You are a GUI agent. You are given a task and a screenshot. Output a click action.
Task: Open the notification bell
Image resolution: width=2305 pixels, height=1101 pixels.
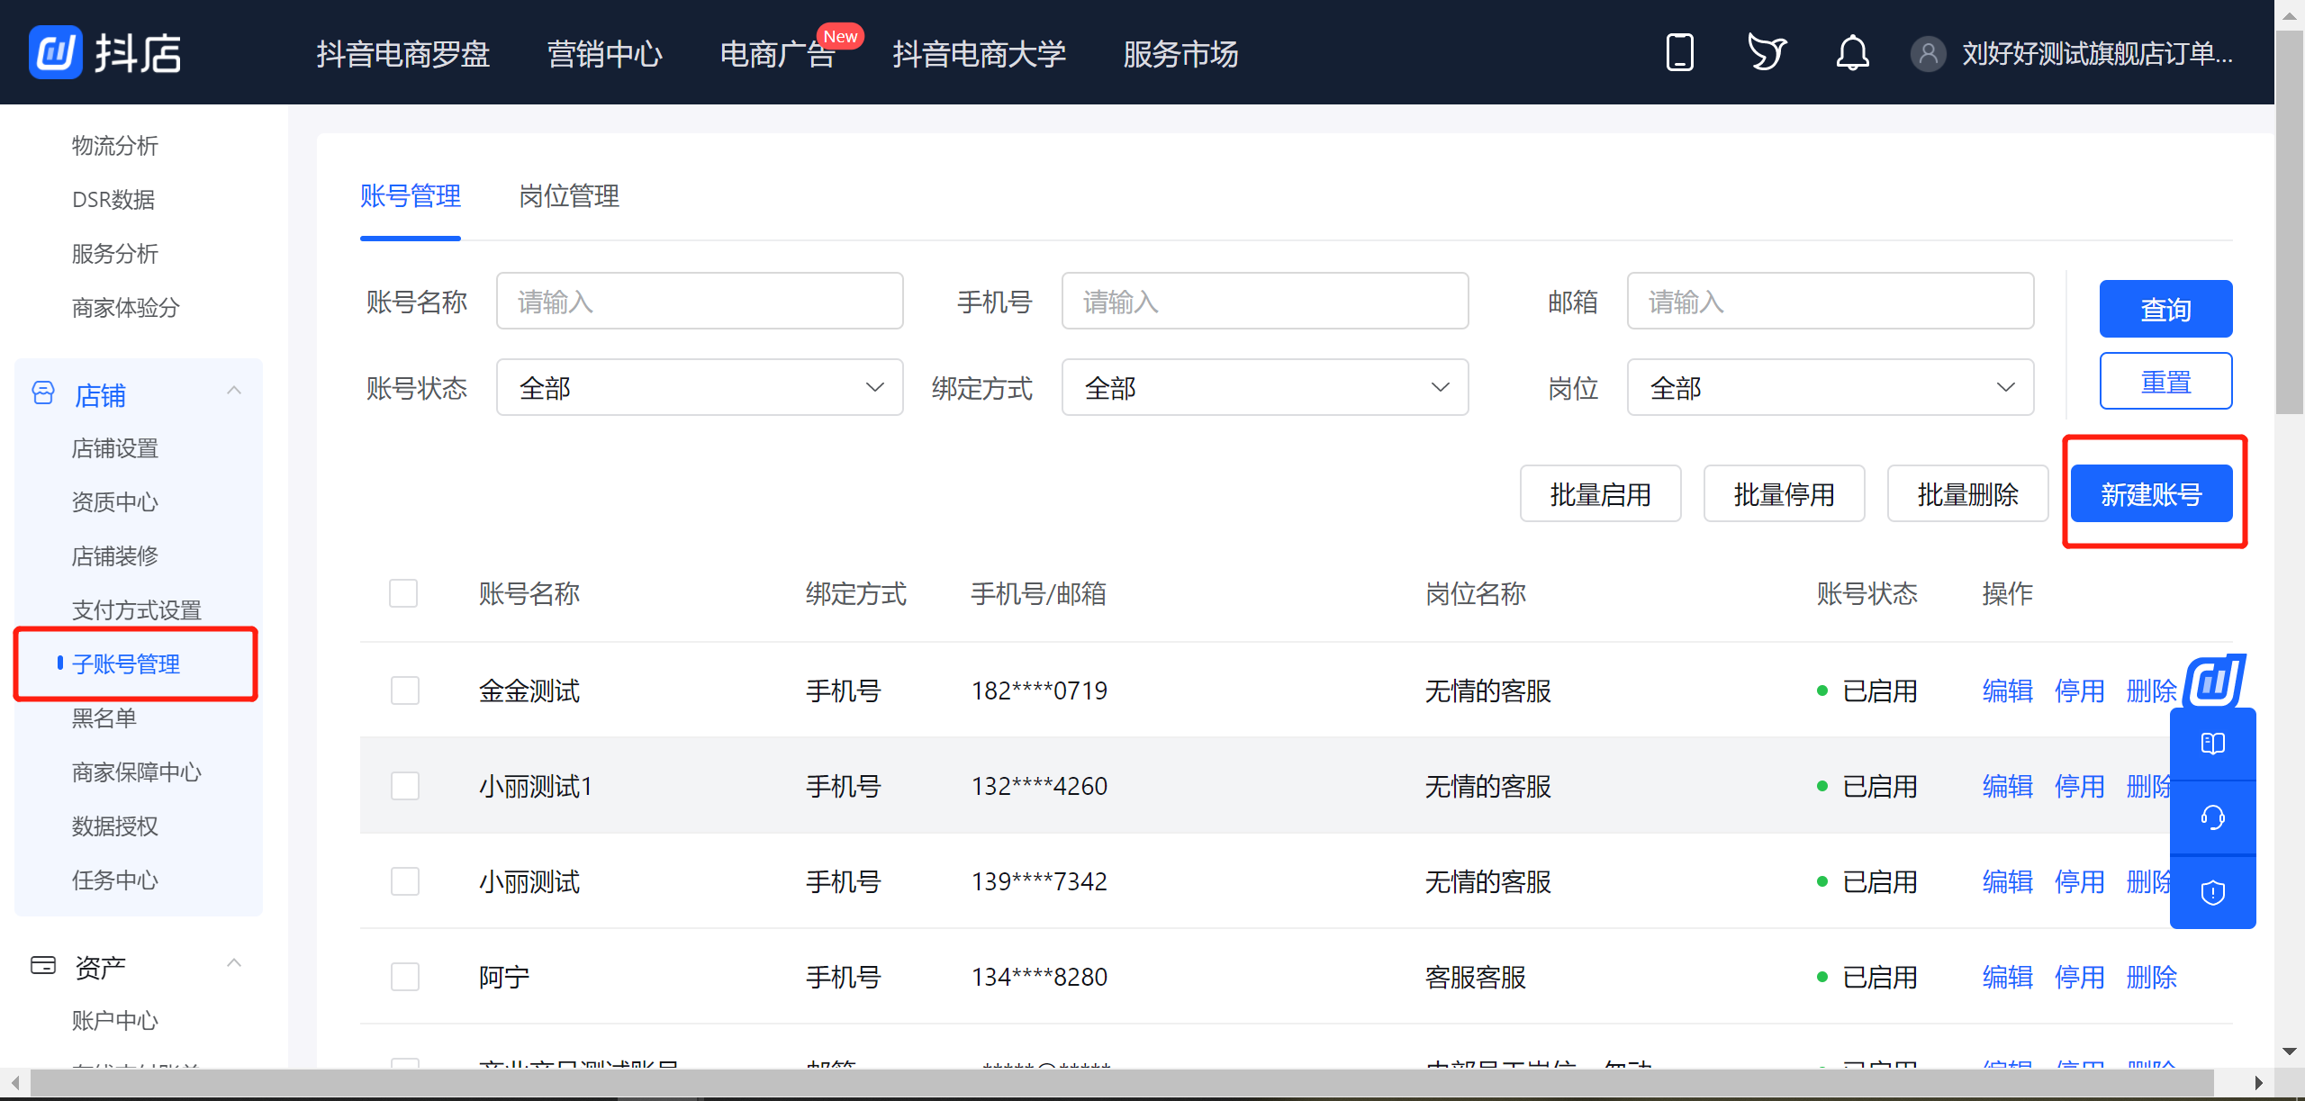pos(1852,52)
